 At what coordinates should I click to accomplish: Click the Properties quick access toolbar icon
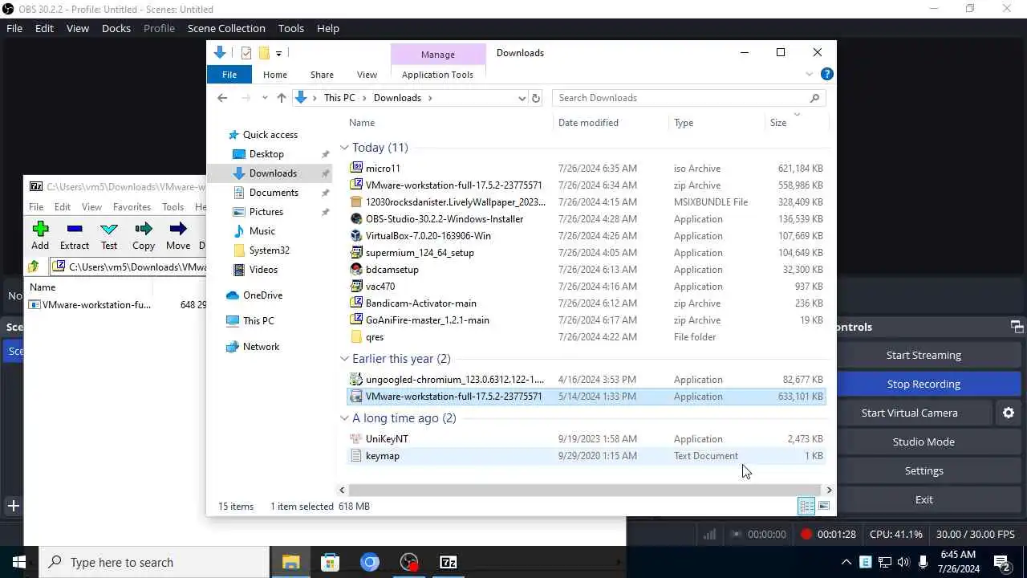pos(246,53)
